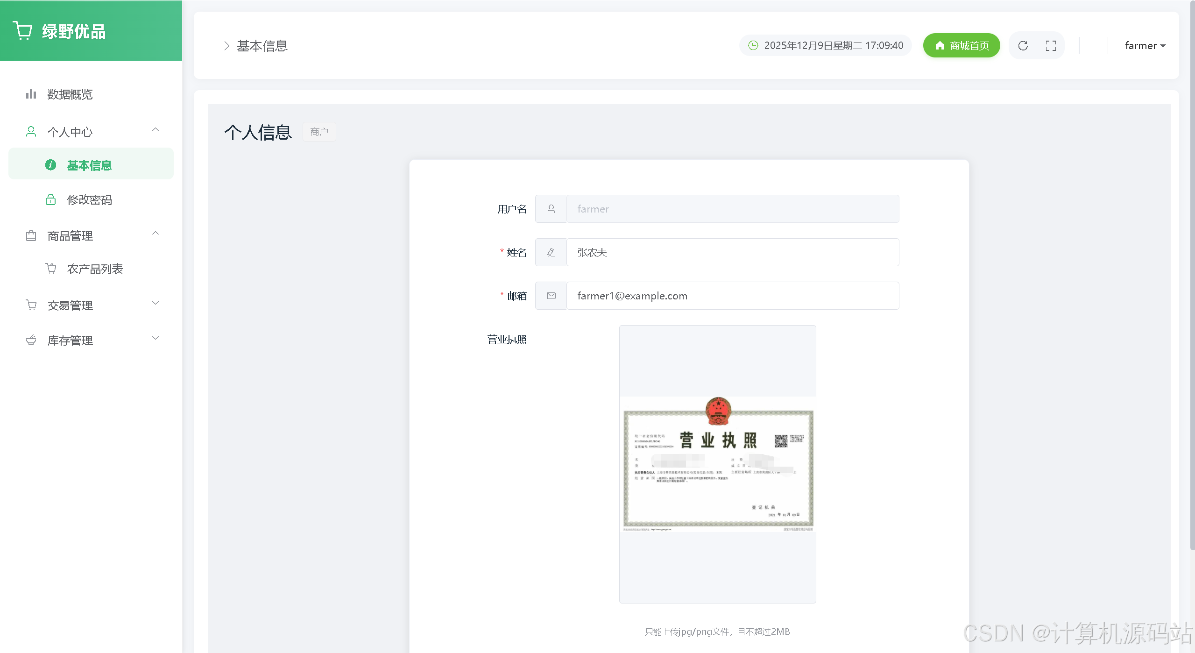Click the shopping cart logo icon
Image resolution: width=1195 pixels, height=653 pixels.
(x=22, y=31)
